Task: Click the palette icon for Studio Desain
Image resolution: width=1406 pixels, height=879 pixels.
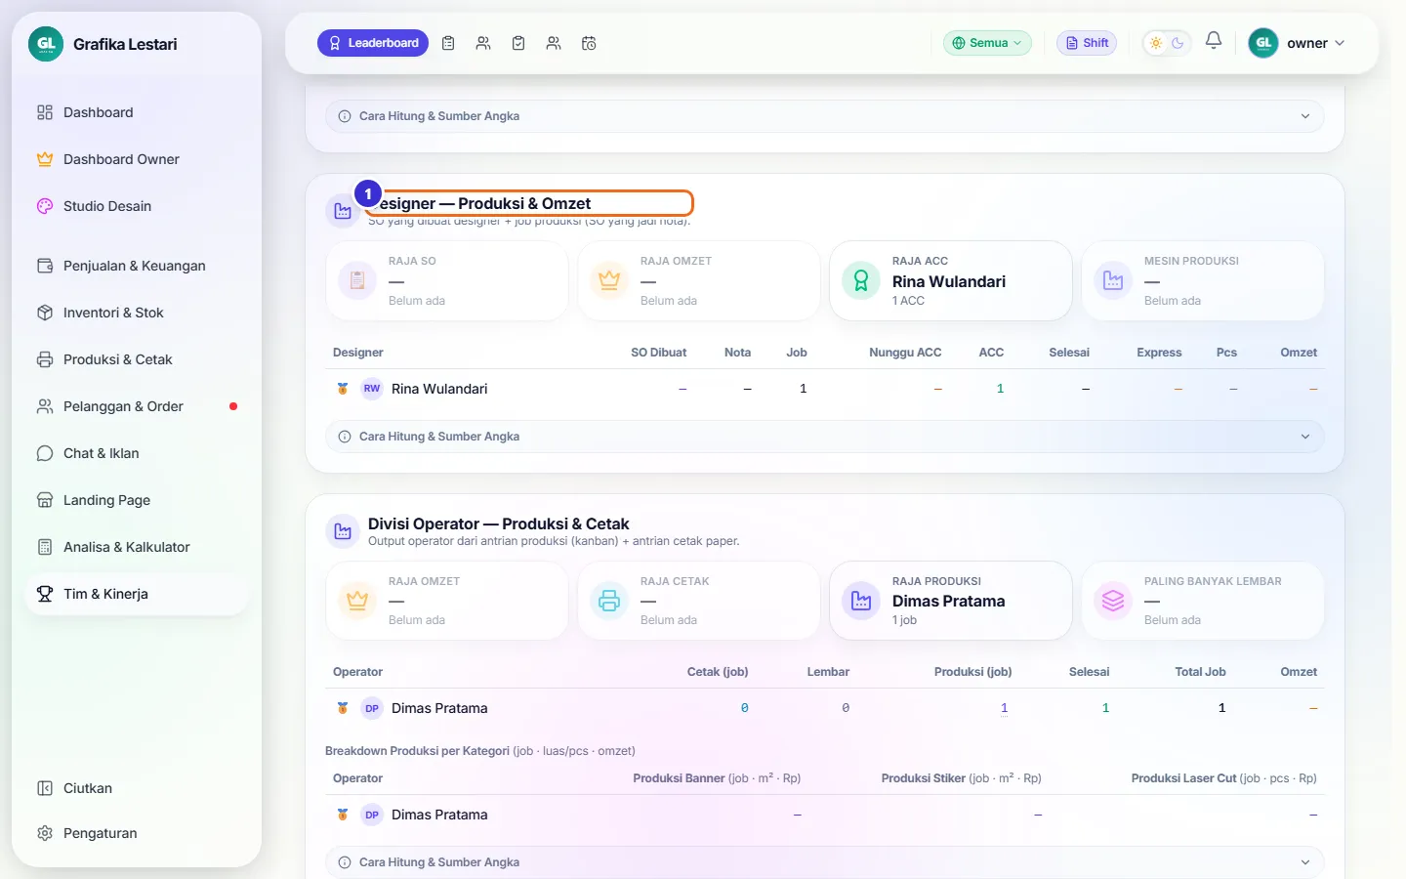Action: 45,206
